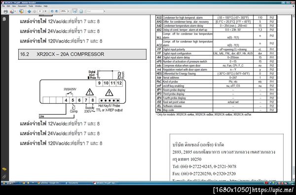
Task: Click 'Number of activation of pressure switch' row
Action: (x=217, y=62)
